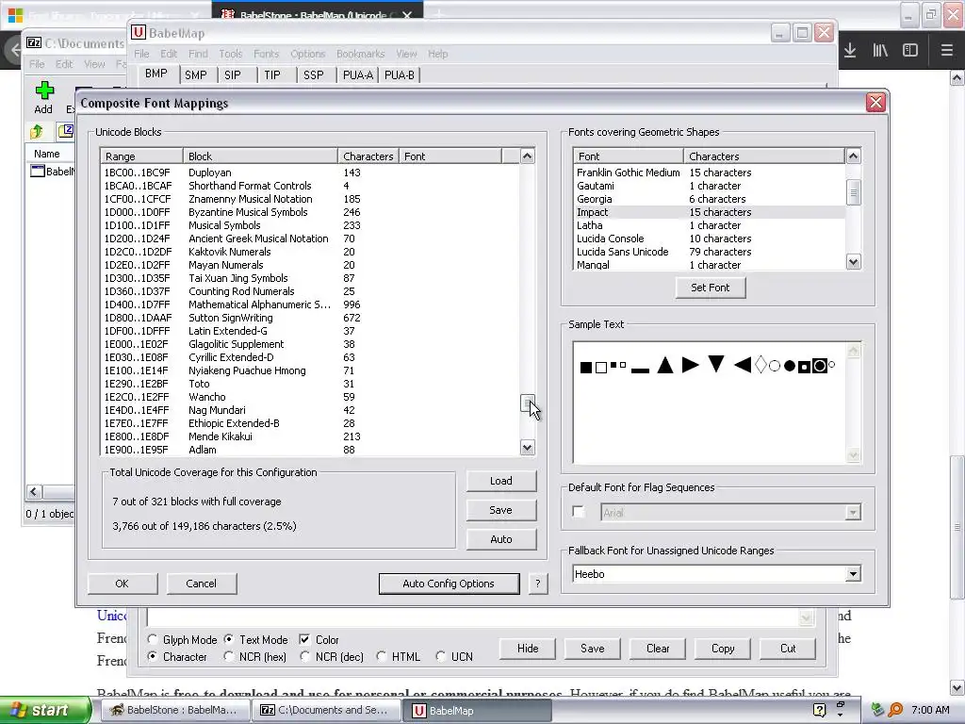Image resolution: width=965 pixels, height=724 pixels.
Task: Click the Unicode Blocks scrollbar thumb
Action: (528, 403)
